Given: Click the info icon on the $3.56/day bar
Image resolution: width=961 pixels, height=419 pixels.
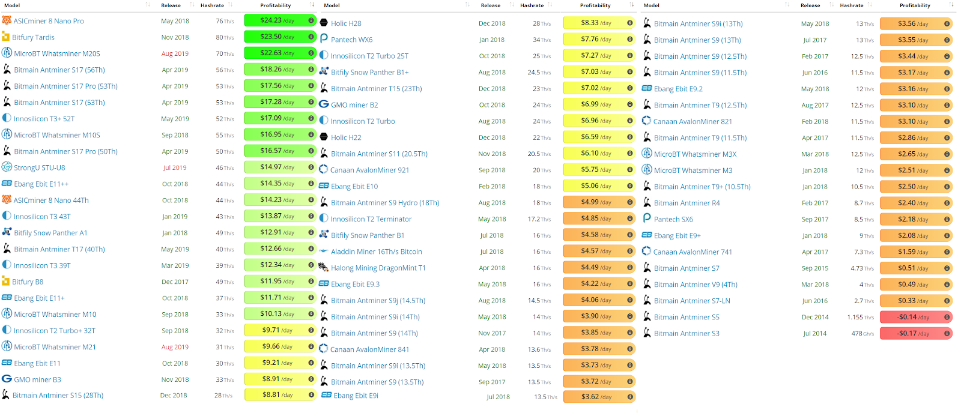Looking at the screenshot, I should tap(947, 24).
